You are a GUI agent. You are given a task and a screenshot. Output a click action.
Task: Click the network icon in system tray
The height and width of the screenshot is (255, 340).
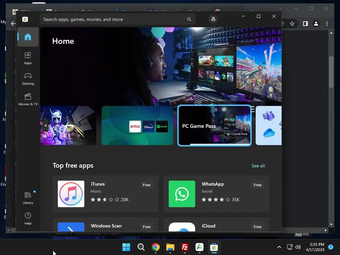290,247
